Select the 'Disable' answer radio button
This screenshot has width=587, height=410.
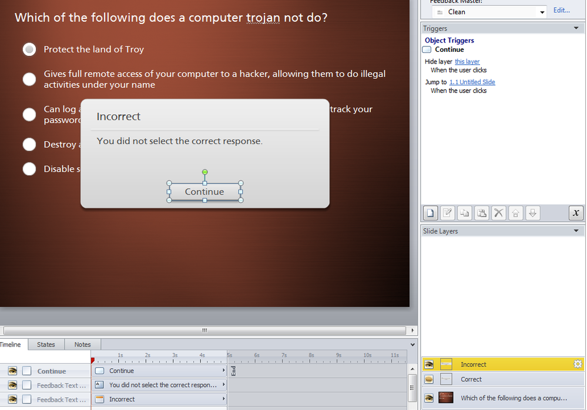29,169
